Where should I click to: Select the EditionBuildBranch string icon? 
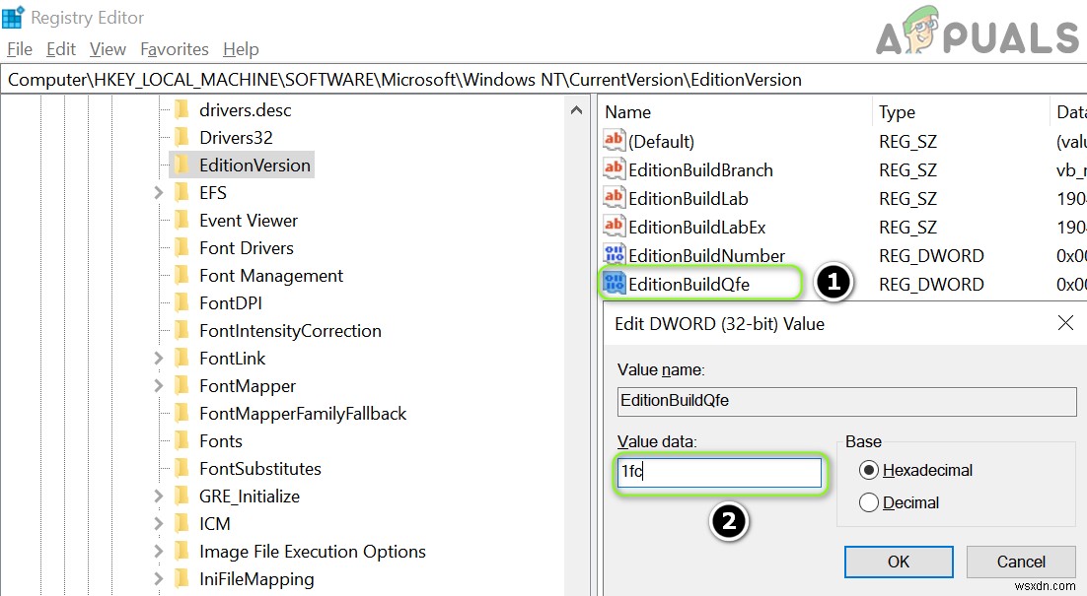pos(614,169)
